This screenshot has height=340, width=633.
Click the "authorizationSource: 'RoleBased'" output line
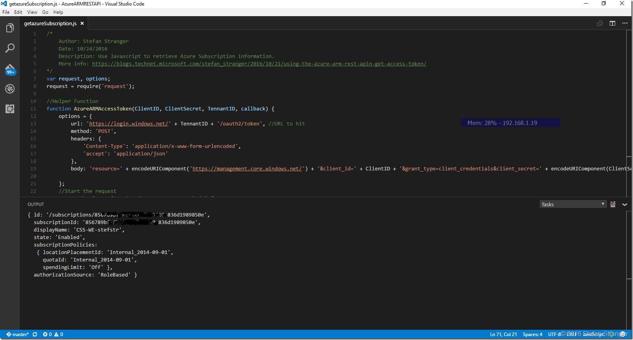pyautogui.click(x=85, y=275)
